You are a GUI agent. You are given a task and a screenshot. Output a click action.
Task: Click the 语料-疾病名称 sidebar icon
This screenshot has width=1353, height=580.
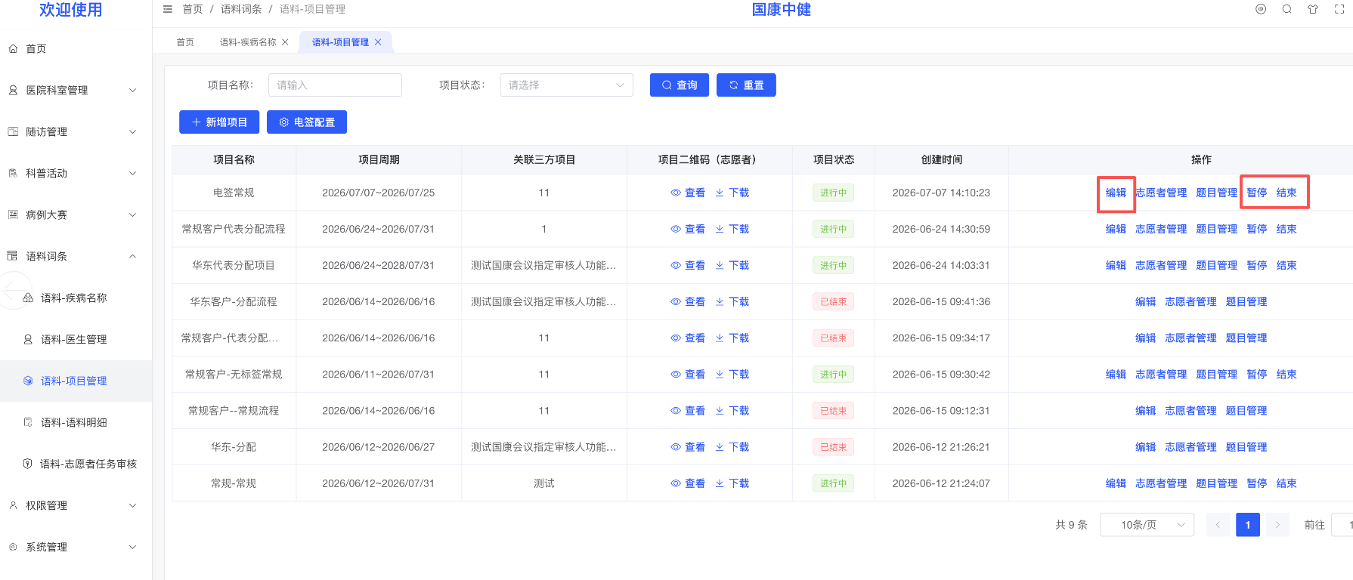(28, 298)
